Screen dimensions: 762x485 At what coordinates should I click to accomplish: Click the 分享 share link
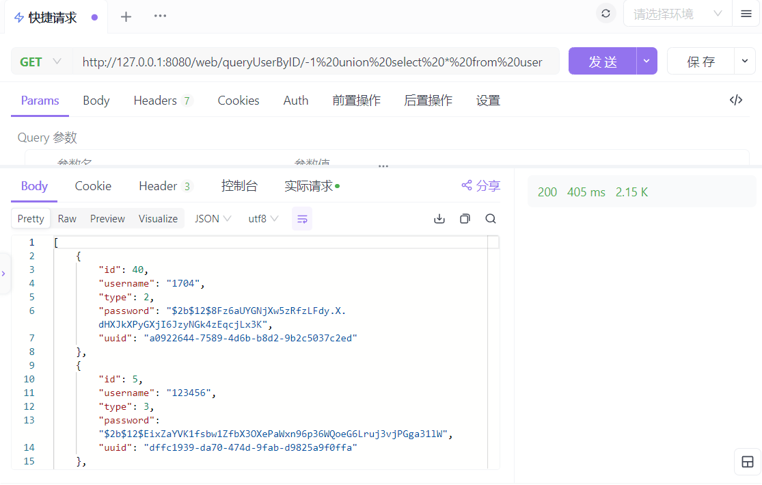(481, 186)
